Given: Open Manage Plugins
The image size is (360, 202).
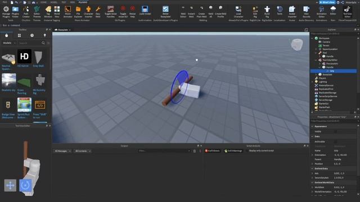Looking at the screenshot, I should point(6,12).
